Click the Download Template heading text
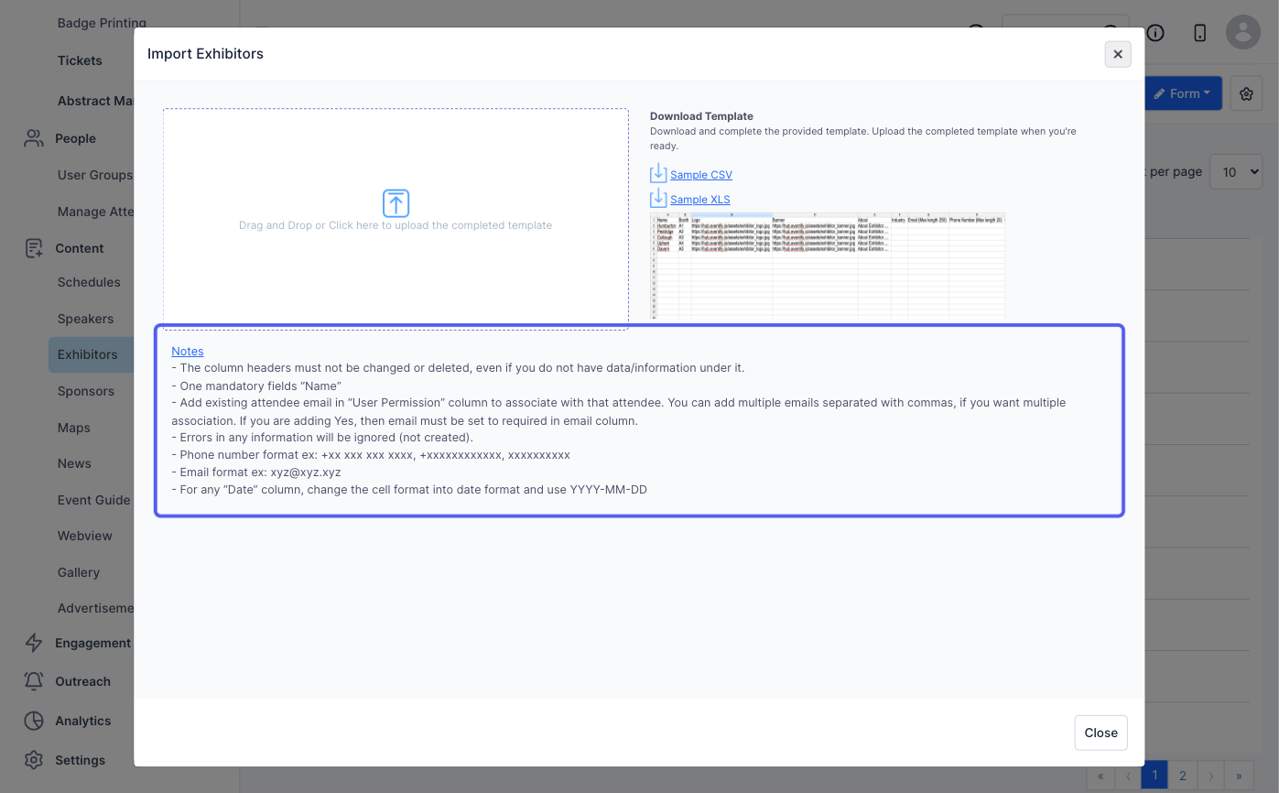The height and width of the screenshot is (793, 1279). coord(701,116)
